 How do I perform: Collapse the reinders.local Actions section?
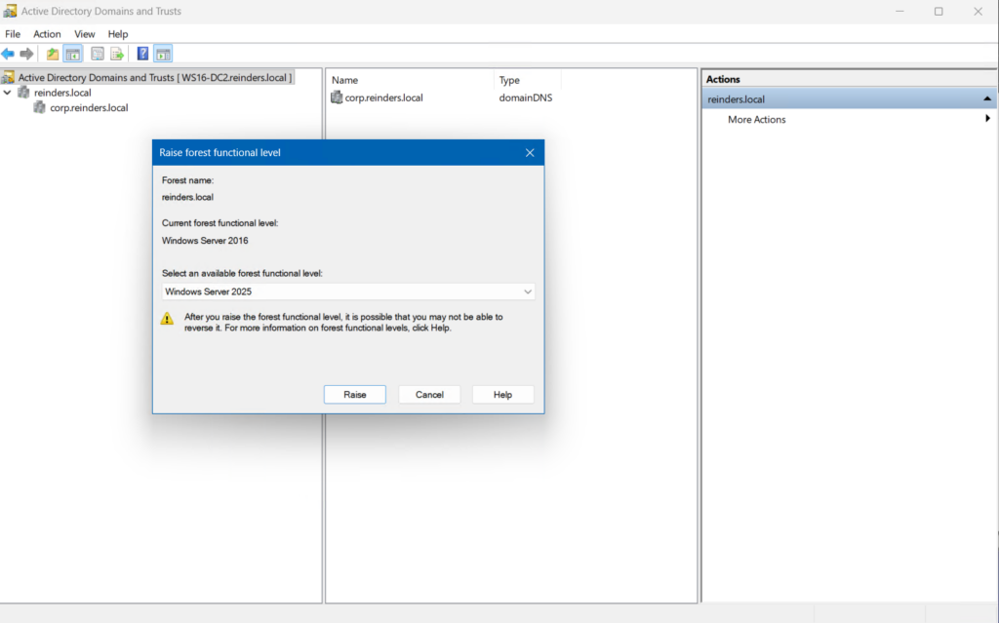987,99
